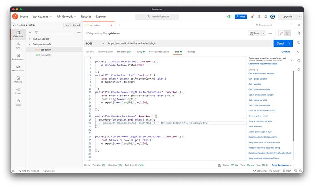This screenshot has width=314, height=187.
Task: Click the Send button
Action: pos(280,43)
